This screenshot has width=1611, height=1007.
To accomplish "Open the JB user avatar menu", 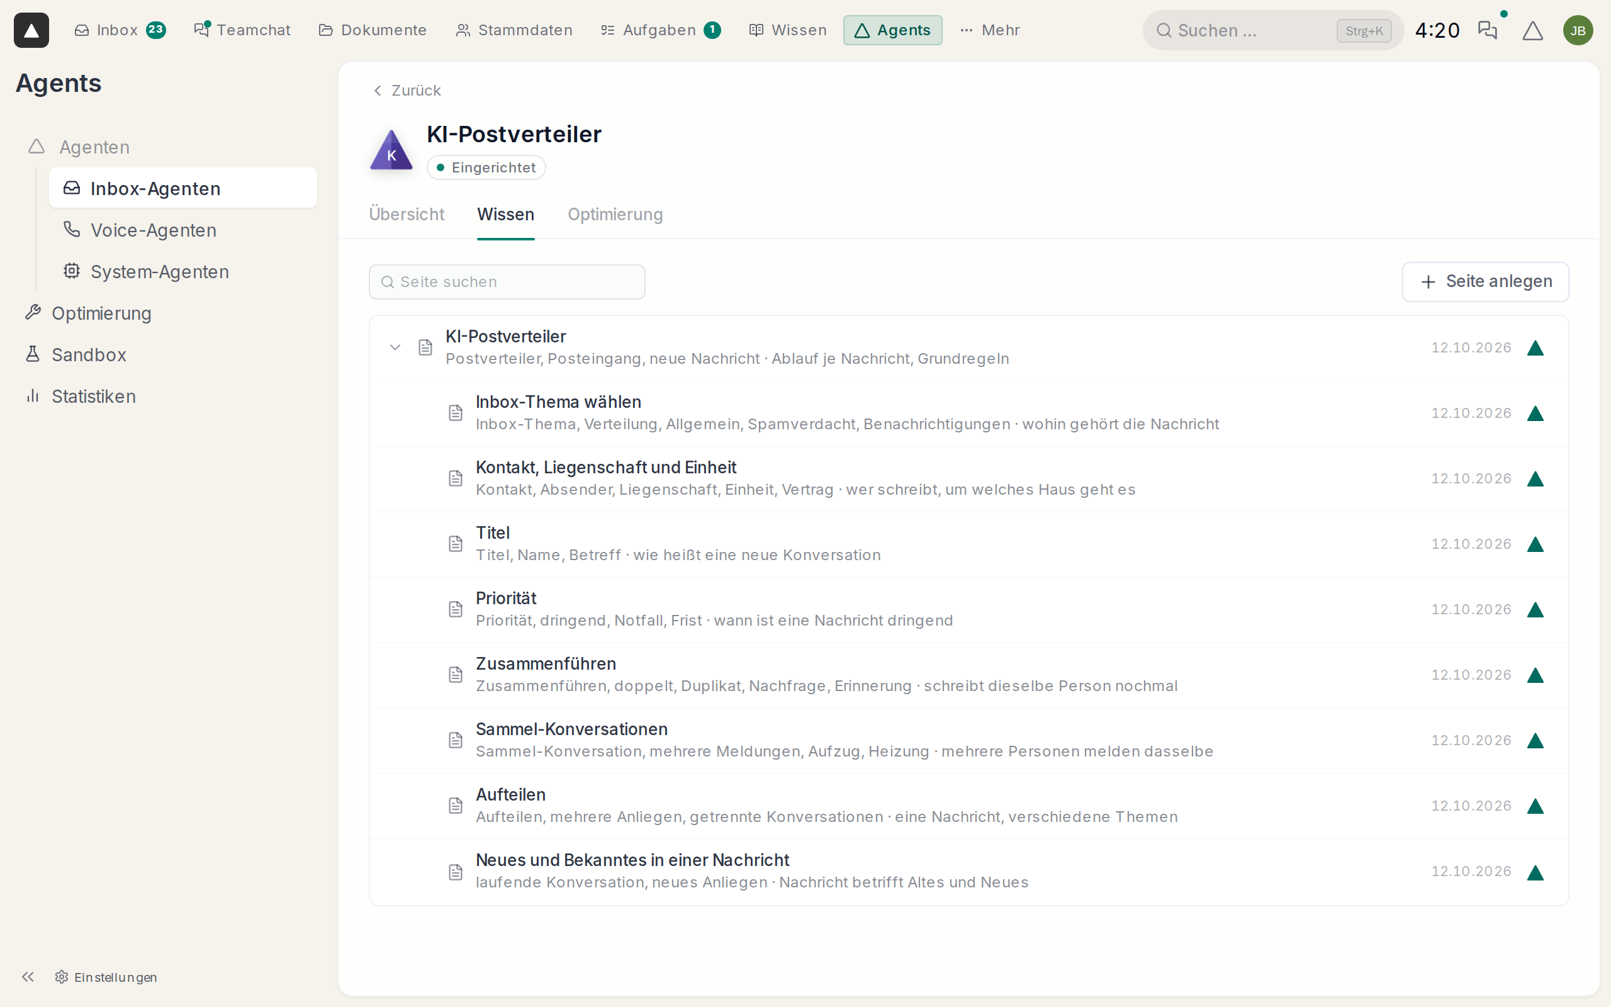I will point(1578,30).
